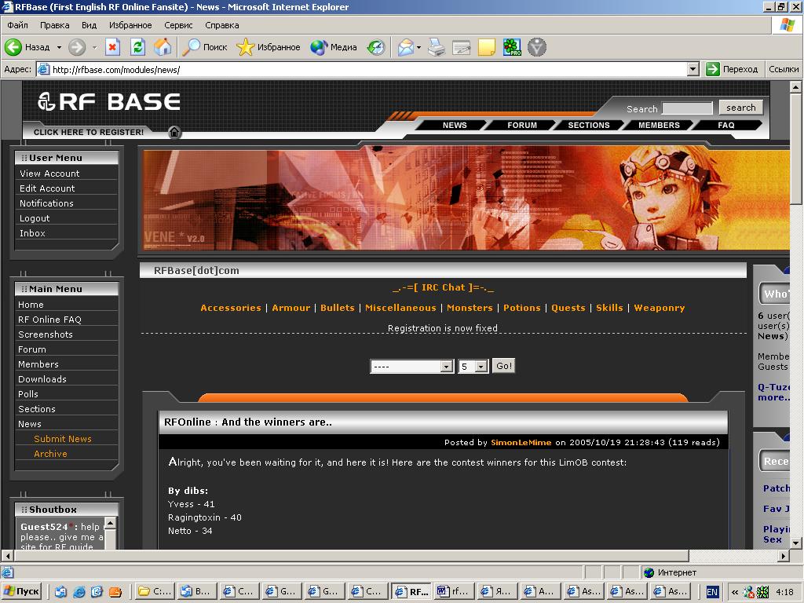This screenshot has height=603, width=804.
Task: Open Screenshots in Main Menu
Action: [45, 334]
